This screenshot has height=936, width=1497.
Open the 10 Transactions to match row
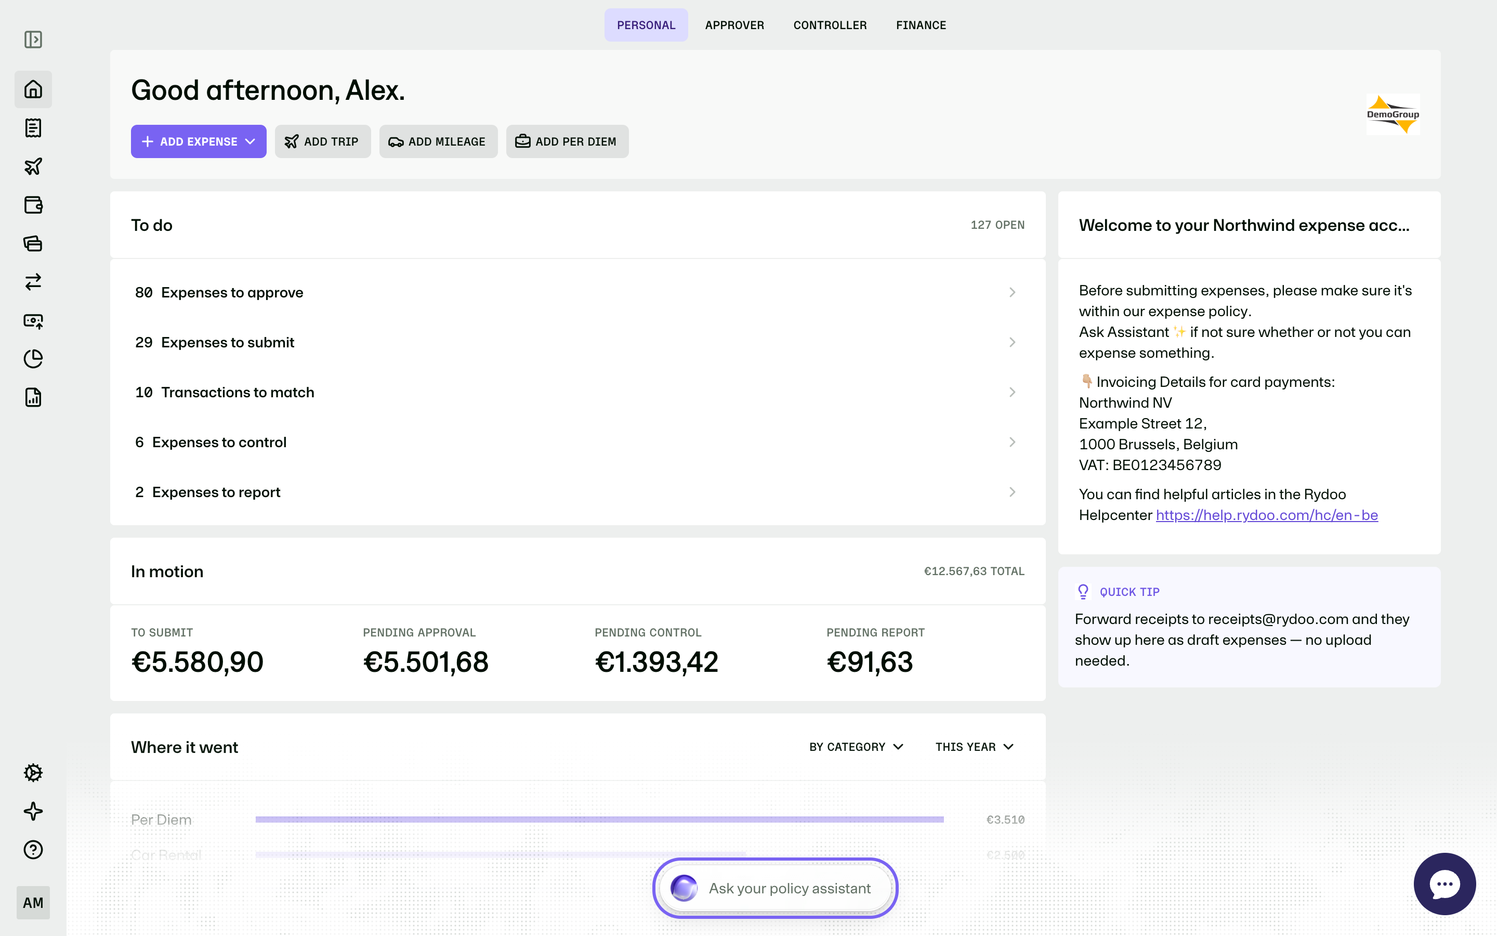pos(578,393)
